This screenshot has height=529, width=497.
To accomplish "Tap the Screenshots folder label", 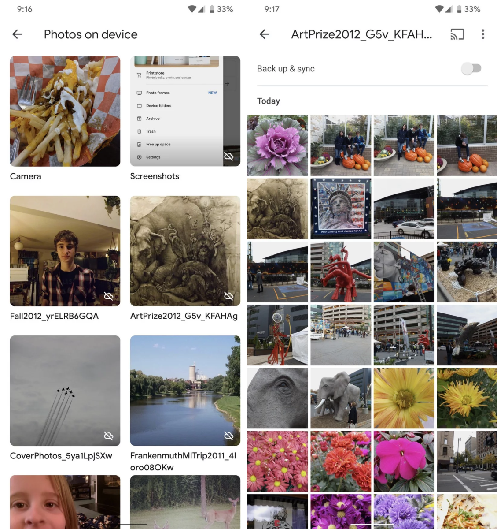I will click(155, 176).
